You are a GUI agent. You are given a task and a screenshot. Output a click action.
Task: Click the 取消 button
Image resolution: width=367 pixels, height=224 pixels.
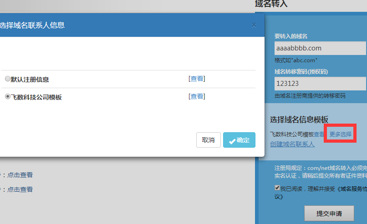coord(208,140)
